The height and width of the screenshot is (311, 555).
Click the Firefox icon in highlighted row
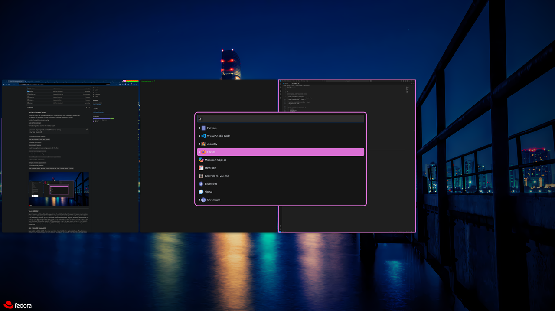tap(203, 152)
